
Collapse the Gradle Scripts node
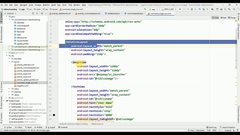tap(4, 101)
